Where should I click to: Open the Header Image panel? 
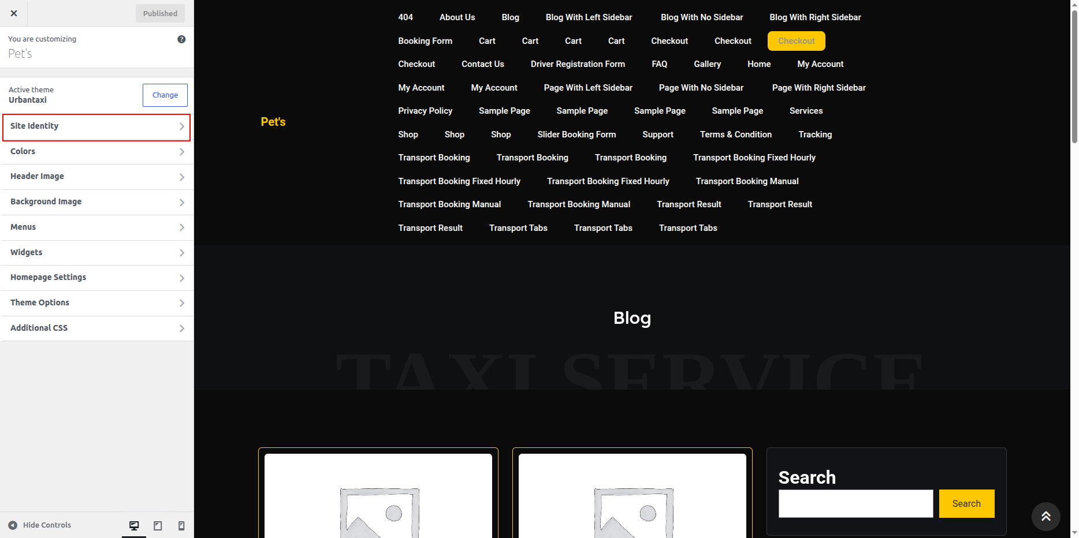(x=96, y=177)
